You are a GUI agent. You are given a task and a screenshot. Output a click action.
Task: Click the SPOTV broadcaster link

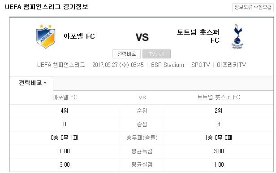200,65
